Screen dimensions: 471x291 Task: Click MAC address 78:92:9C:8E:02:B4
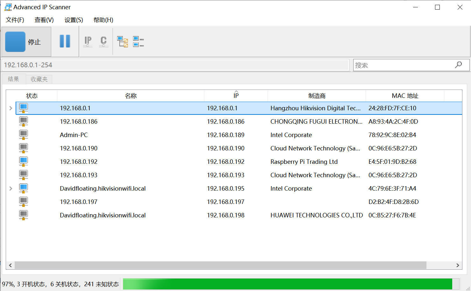click(392, 135)
